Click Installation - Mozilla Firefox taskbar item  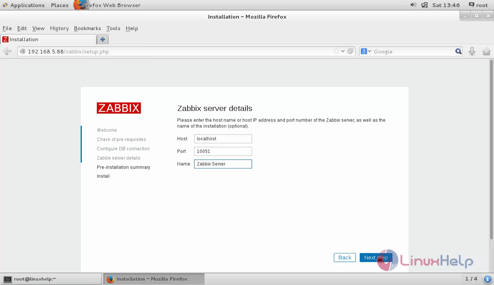[154, 279]
